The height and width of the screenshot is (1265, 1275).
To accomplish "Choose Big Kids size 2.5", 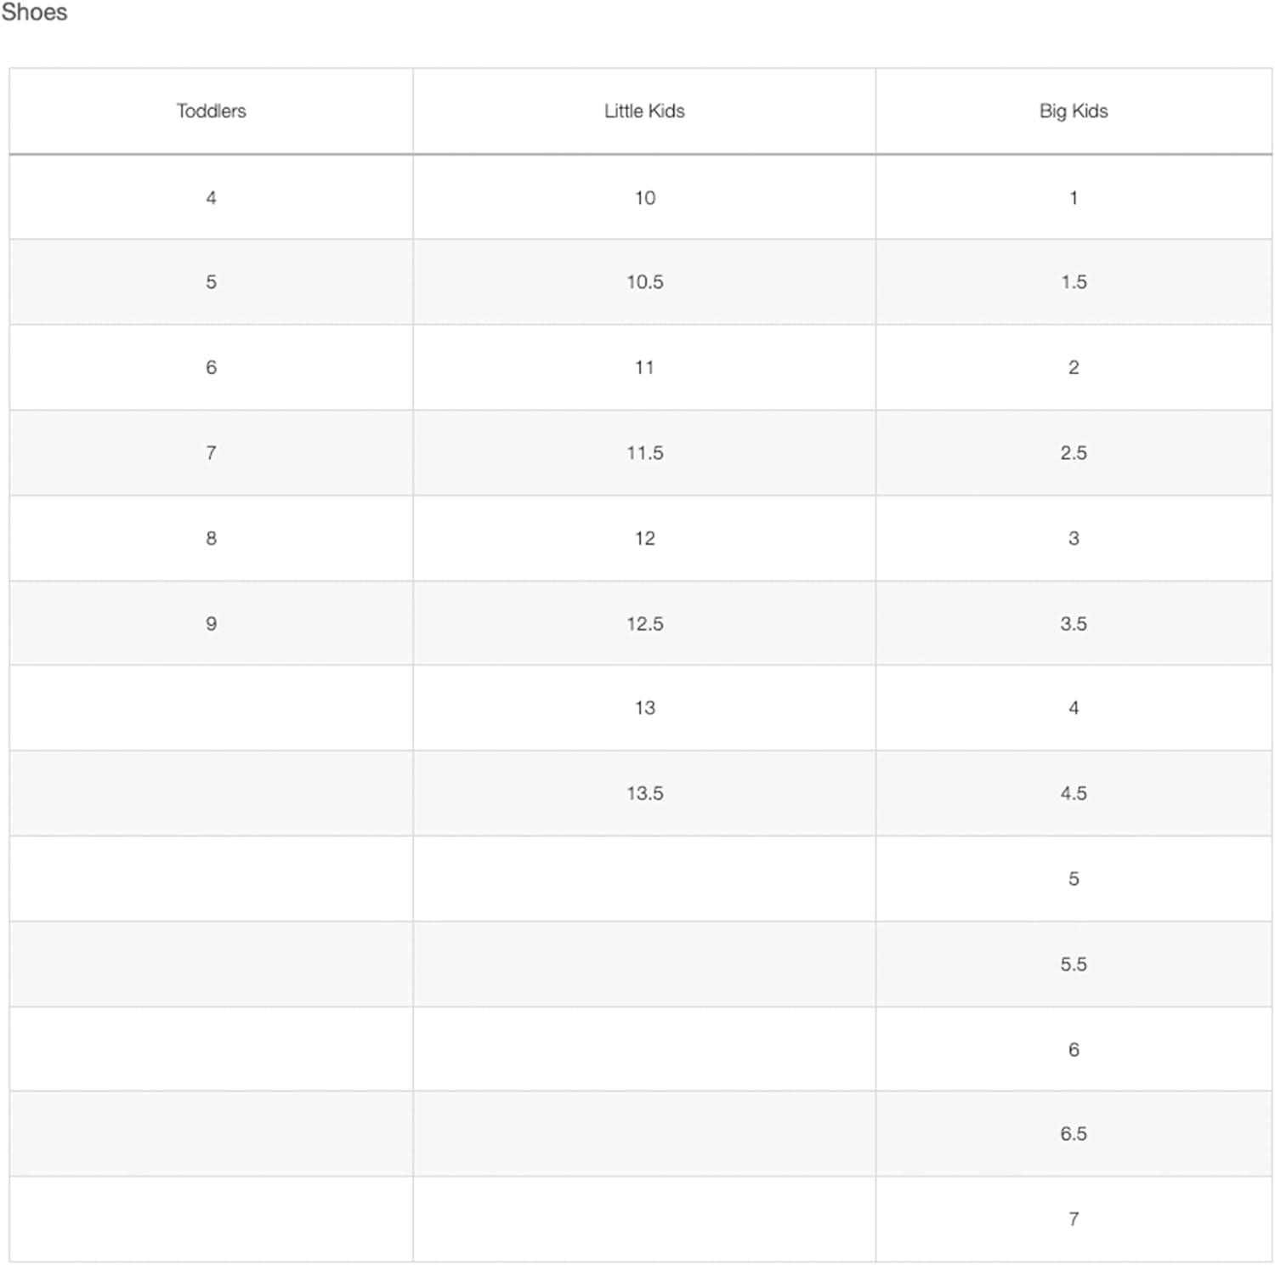I will 1074,453.
